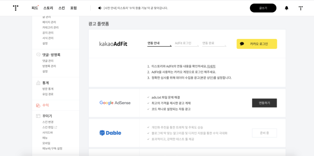Open 설정 under 서식 관리
Image resolution: width=314 pixels, height=156 pixels.
[x=45, y=43]
